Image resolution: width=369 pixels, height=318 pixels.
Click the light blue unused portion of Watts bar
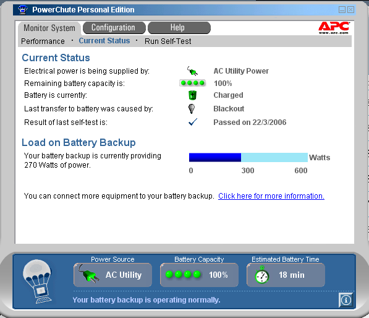pos(274,157)
